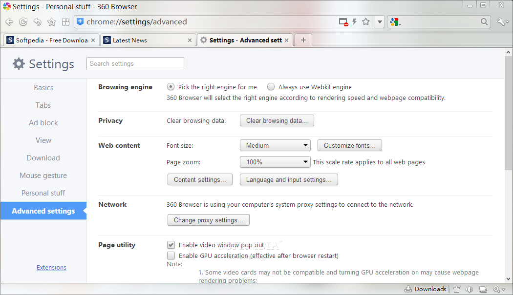The height and width of the screenshot is (295, 513).
Task: Click Clear browsing data button
Action: pyautogui.click(x=277, y=120)
